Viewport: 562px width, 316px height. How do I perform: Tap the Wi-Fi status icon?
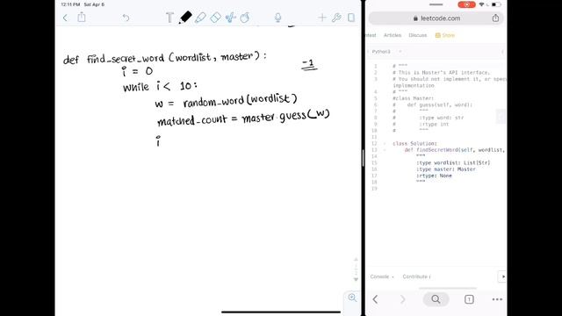[482, 4]
